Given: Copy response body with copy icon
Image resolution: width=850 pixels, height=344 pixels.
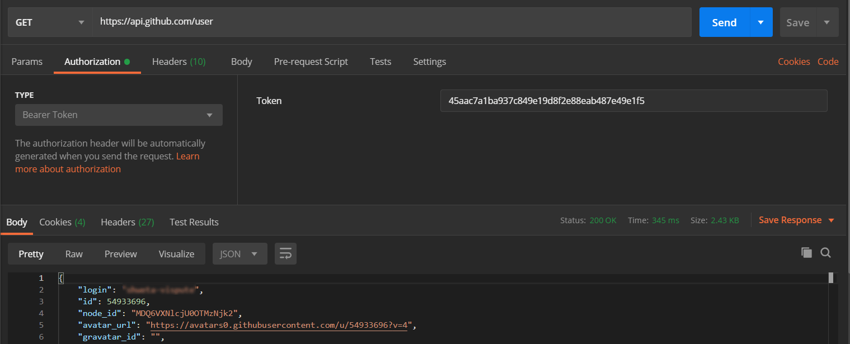Looking at the screenshot, I should coord(806,253).
